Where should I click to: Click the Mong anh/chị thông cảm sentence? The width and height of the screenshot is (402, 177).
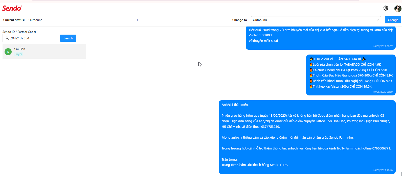click(287, 137)
